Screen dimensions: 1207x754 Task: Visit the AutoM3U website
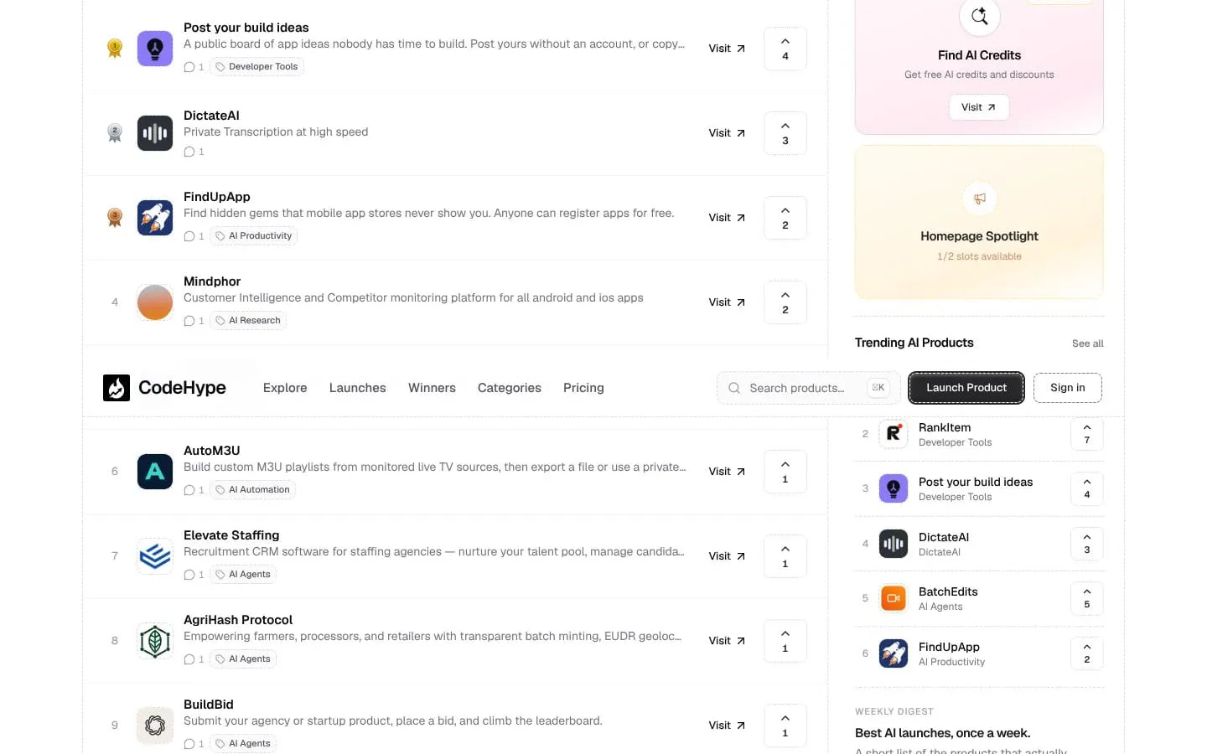point(727,472)
